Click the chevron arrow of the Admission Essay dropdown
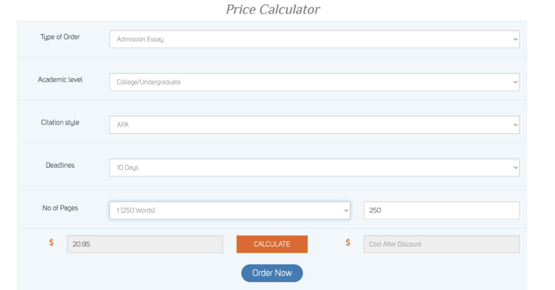 click(x=515, y=39)
